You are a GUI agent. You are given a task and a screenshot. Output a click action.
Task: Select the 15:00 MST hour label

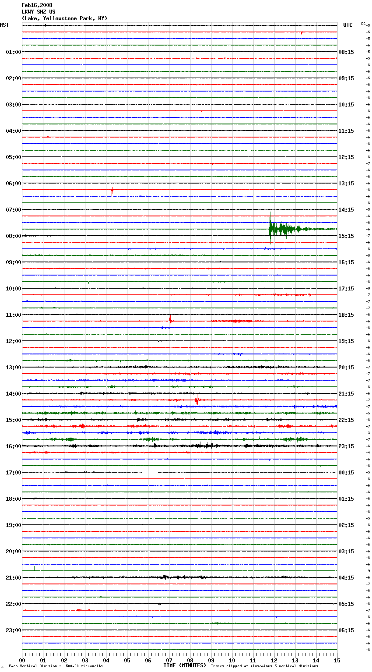pos(13,420)
